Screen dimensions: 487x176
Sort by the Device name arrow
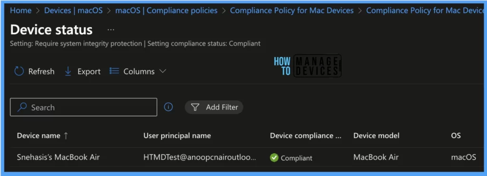66,136
